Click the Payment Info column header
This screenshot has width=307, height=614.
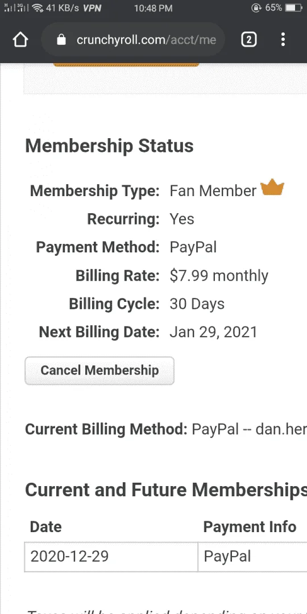[250, 526]
